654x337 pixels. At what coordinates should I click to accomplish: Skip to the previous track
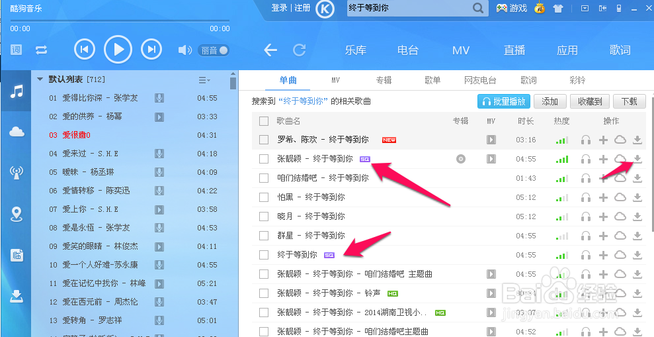tap(84, 50)
